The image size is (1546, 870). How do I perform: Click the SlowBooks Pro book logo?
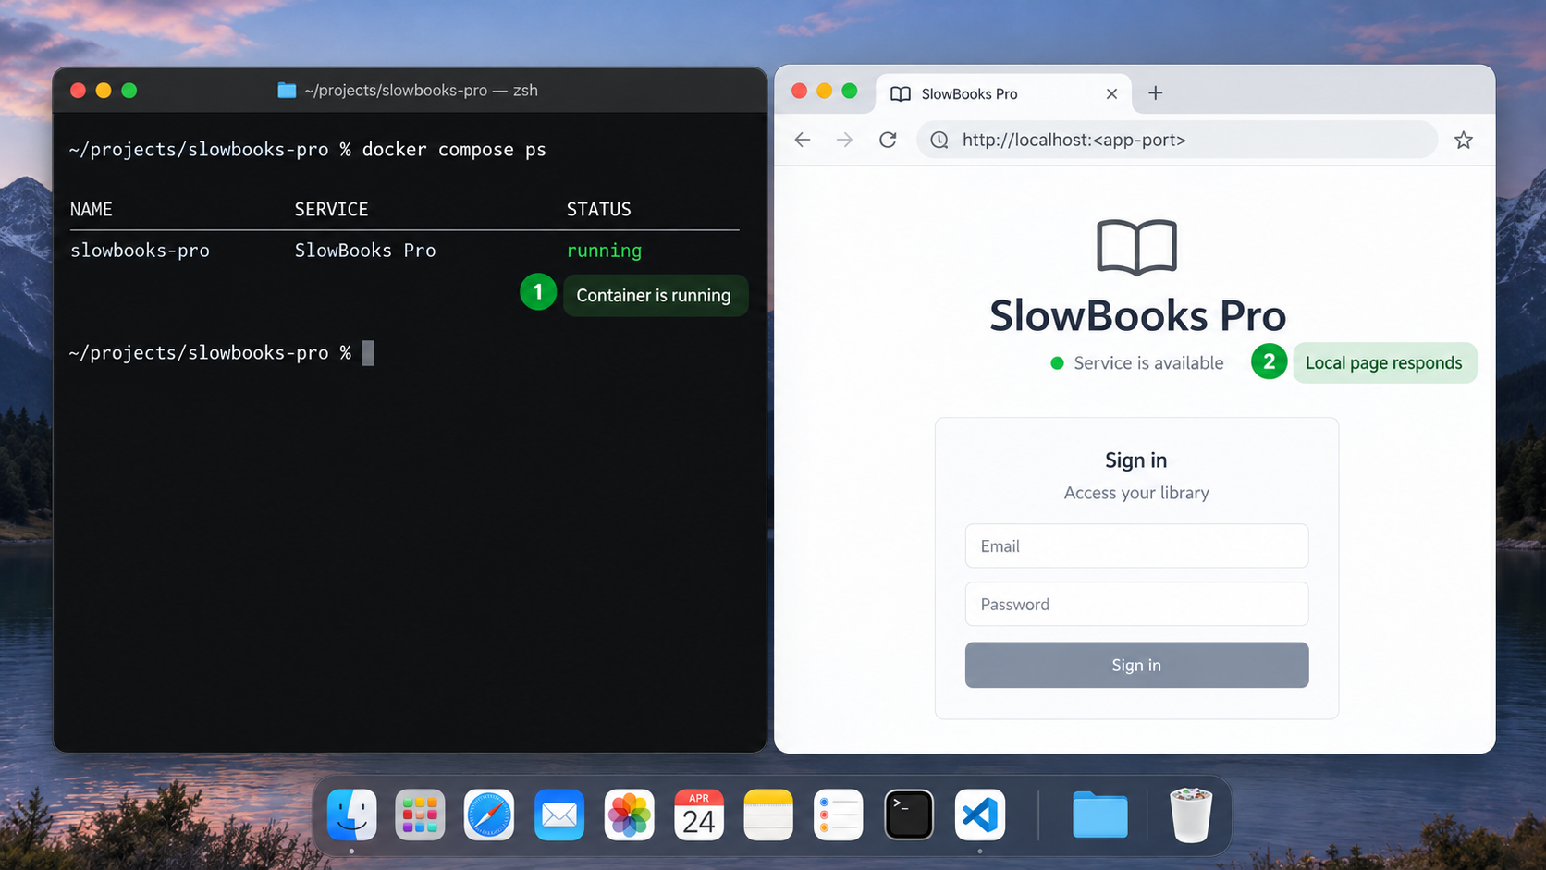[1136, 247]
